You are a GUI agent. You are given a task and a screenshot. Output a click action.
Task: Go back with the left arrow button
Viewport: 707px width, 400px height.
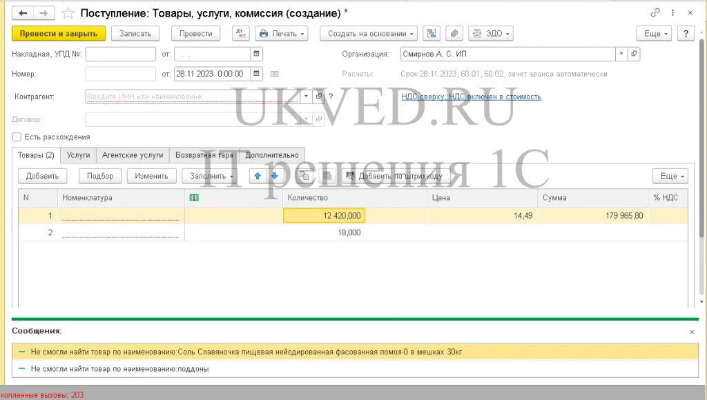(23, 13)
